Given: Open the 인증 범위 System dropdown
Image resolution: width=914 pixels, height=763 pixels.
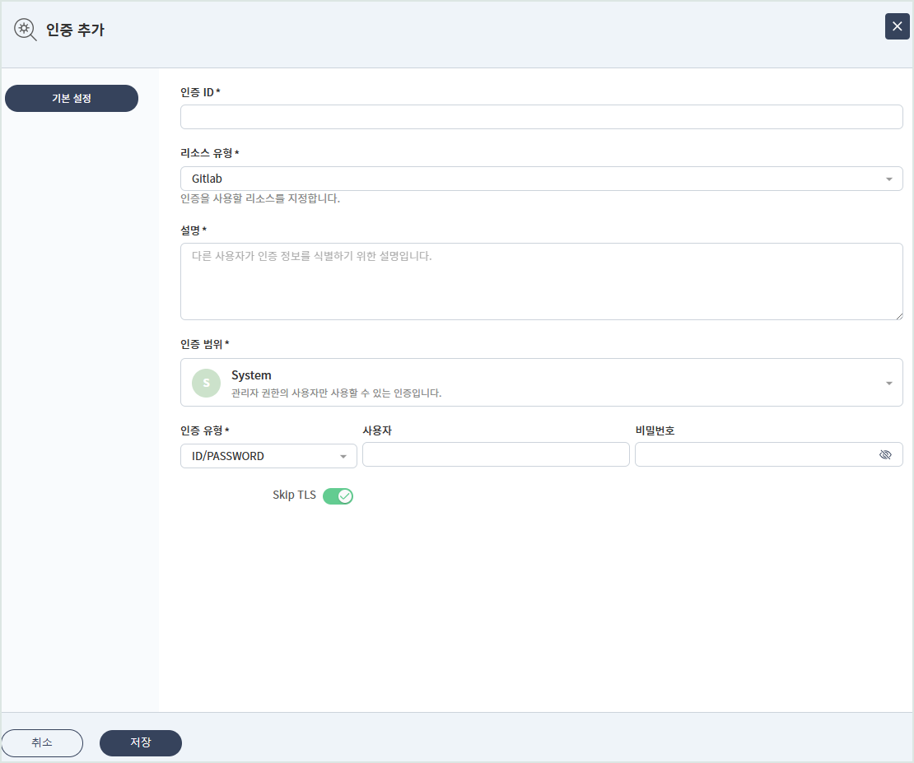Looking at the screenshot, I should click(542, 383).
